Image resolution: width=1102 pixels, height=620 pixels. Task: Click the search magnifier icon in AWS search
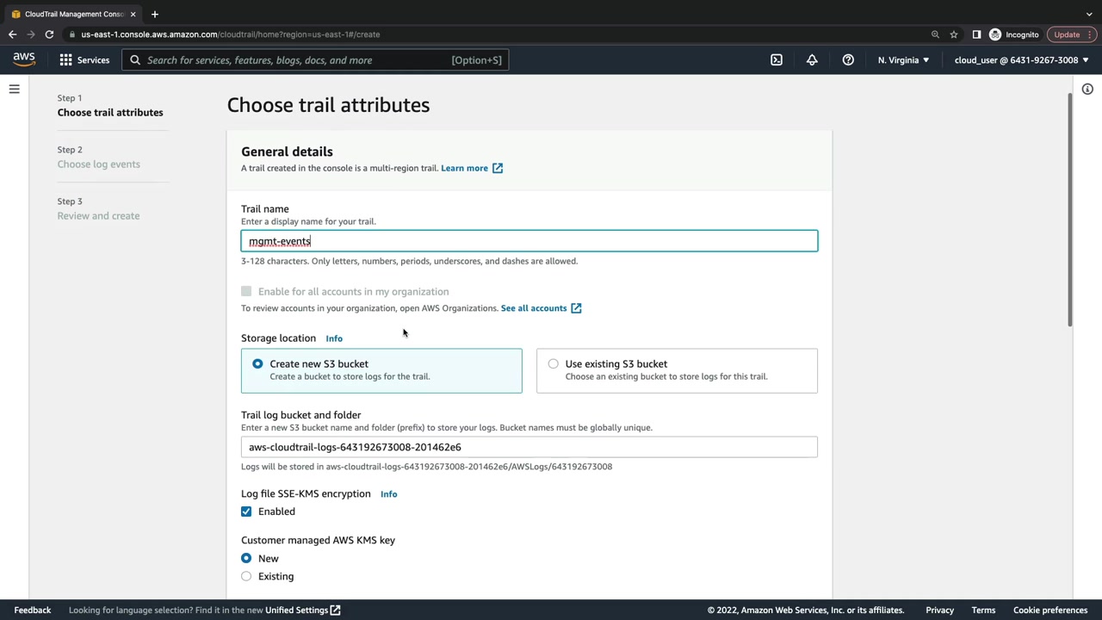135,60
